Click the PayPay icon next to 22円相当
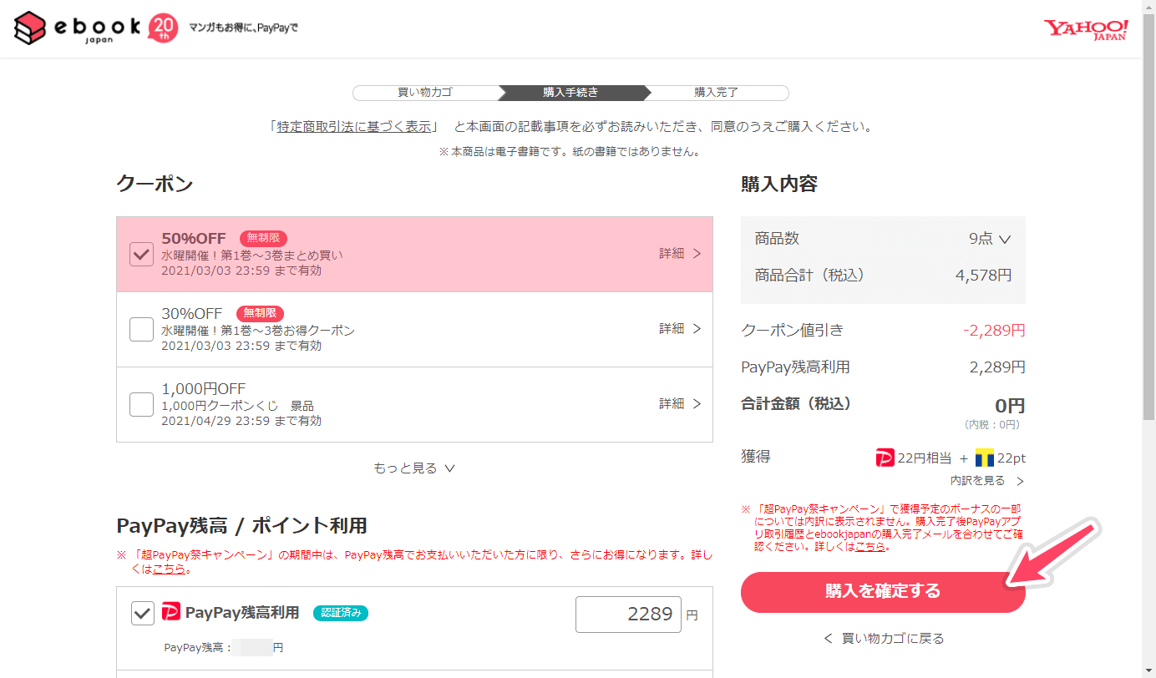Screen dimensions: 1156x678 click(x=885, y=458)
